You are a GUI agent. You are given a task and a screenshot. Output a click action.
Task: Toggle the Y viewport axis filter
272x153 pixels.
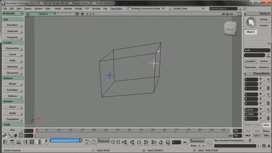(91, 14)
